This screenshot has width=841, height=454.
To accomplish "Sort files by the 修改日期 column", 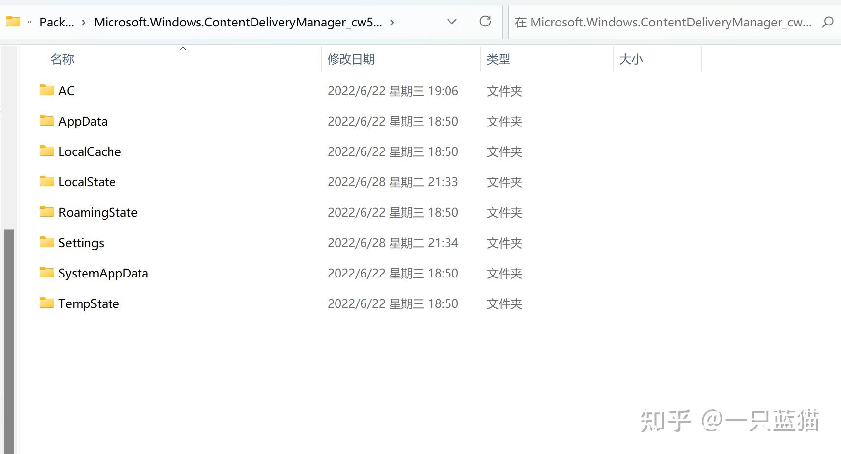I will point(351,59).
